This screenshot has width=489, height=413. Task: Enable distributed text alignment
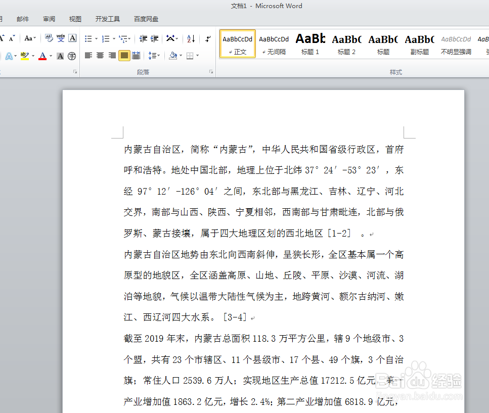(x=136, y=56)
